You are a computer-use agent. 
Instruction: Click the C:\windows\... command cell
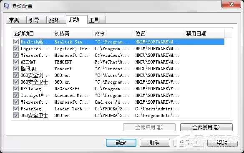pyautogui.click(x=112, y=55)
